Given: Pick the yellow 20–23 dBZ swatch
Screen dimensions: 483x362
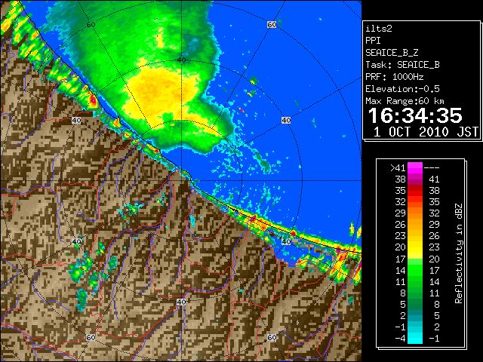Looking at the screenshot, I should point(415,247).
